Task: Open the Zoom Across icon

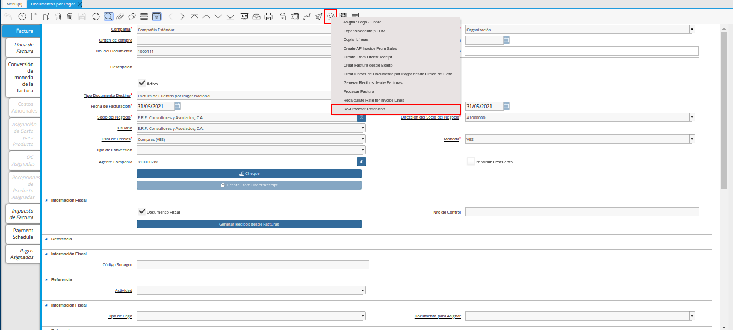Action: click(294, 16)
